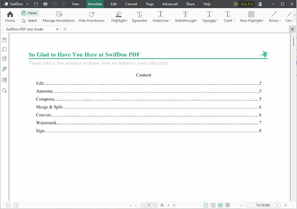
Task: Expand the Caret options arrow
Action: 234,20
